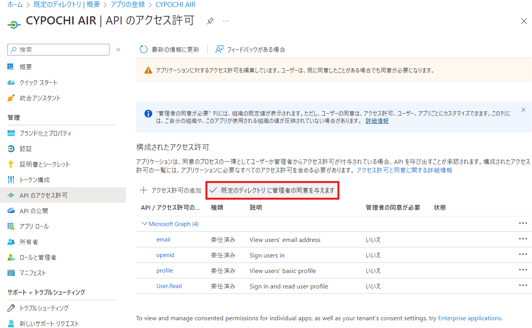Open the more options ellipsis next to the title
Viewport: 532px width, 328px height.
tap(226, 21)
